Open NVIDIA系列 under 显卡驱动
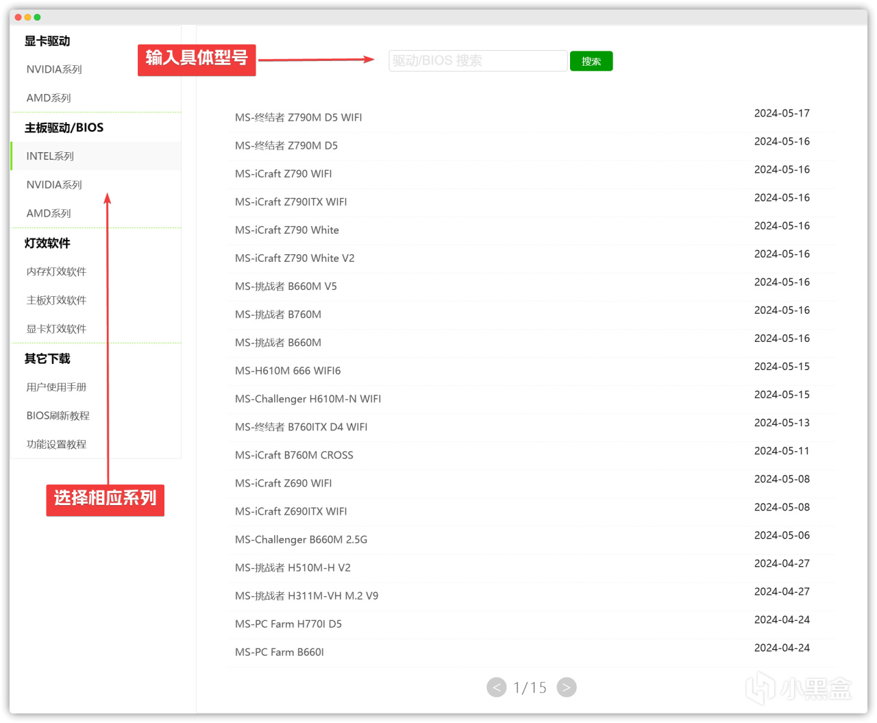The image size is (877, 723). click(x=54, y=69)
